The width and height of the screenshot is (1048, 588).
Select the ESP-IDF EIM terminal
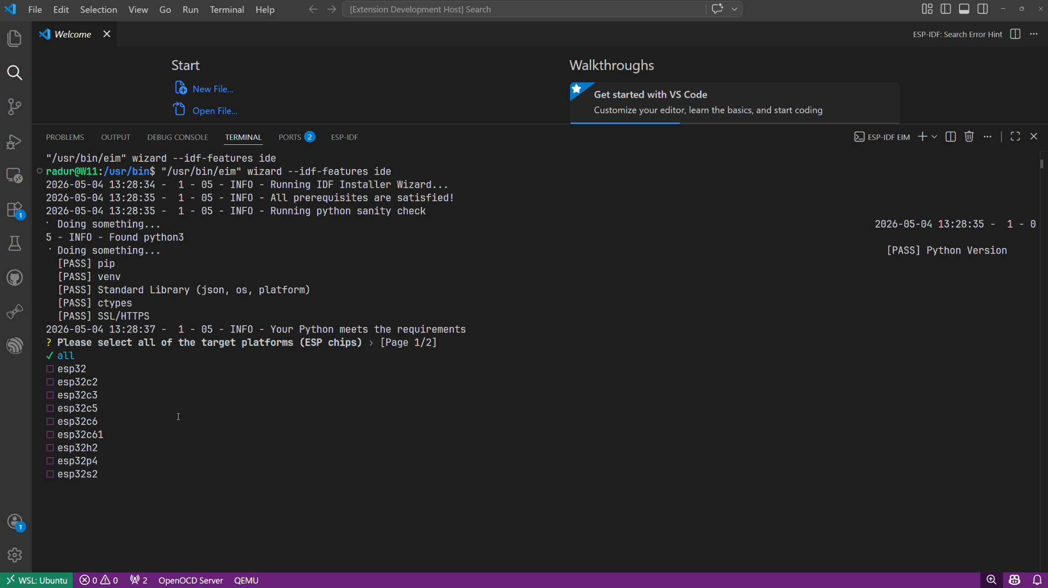[882, 137]
